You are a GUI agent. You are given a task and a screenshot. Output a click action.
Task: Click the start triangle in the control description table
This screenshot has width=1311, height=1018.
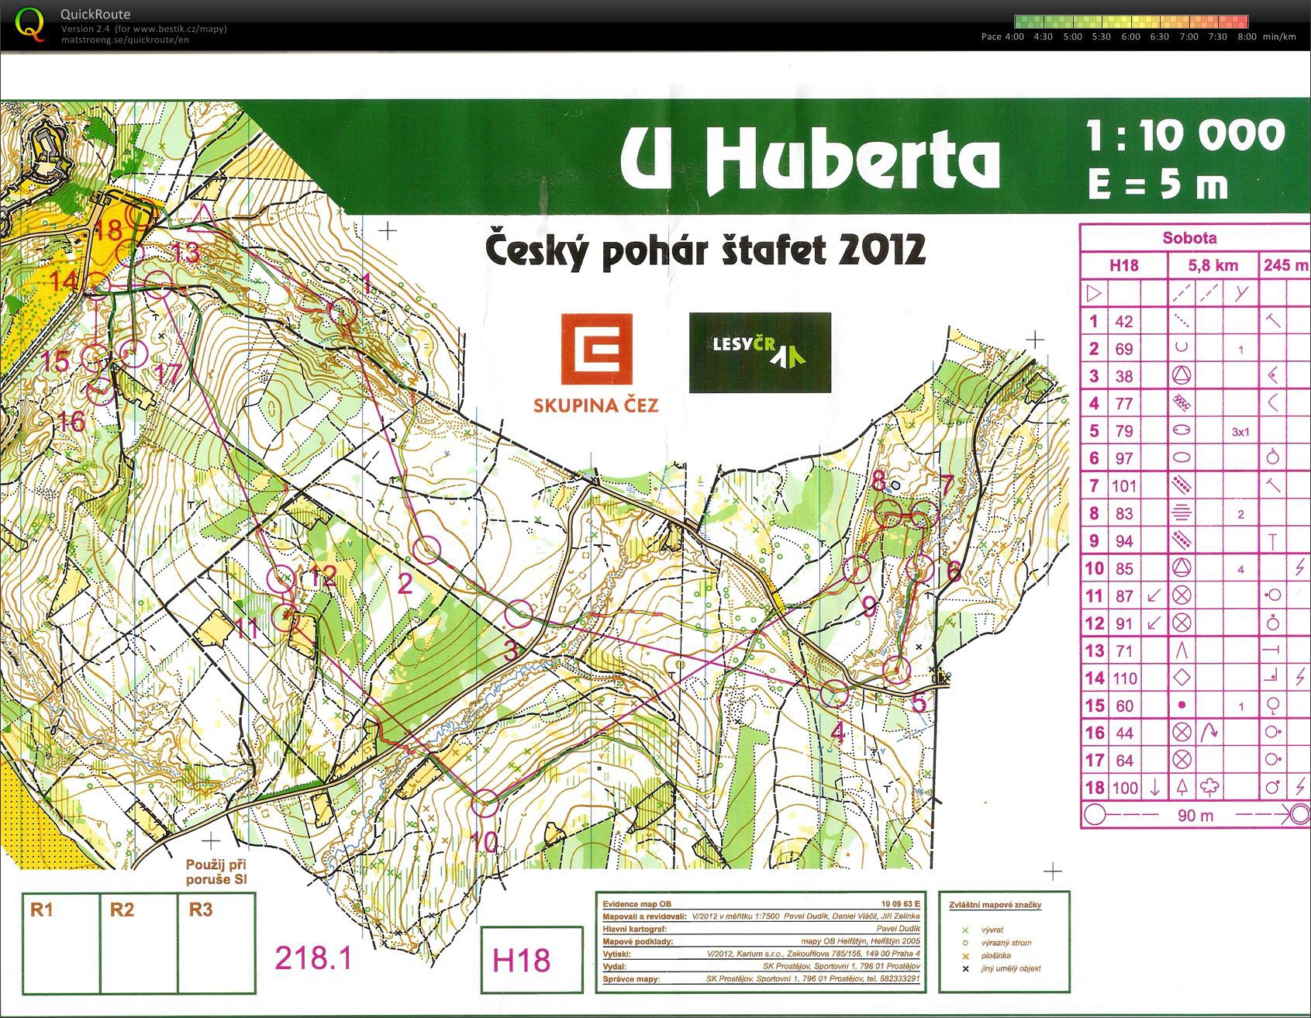(x=1094, y=293)
